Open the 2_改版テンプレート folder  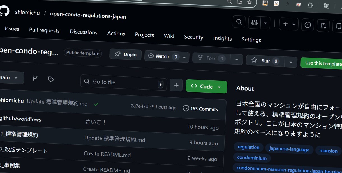pyautogui.click(x=24, y=150)
